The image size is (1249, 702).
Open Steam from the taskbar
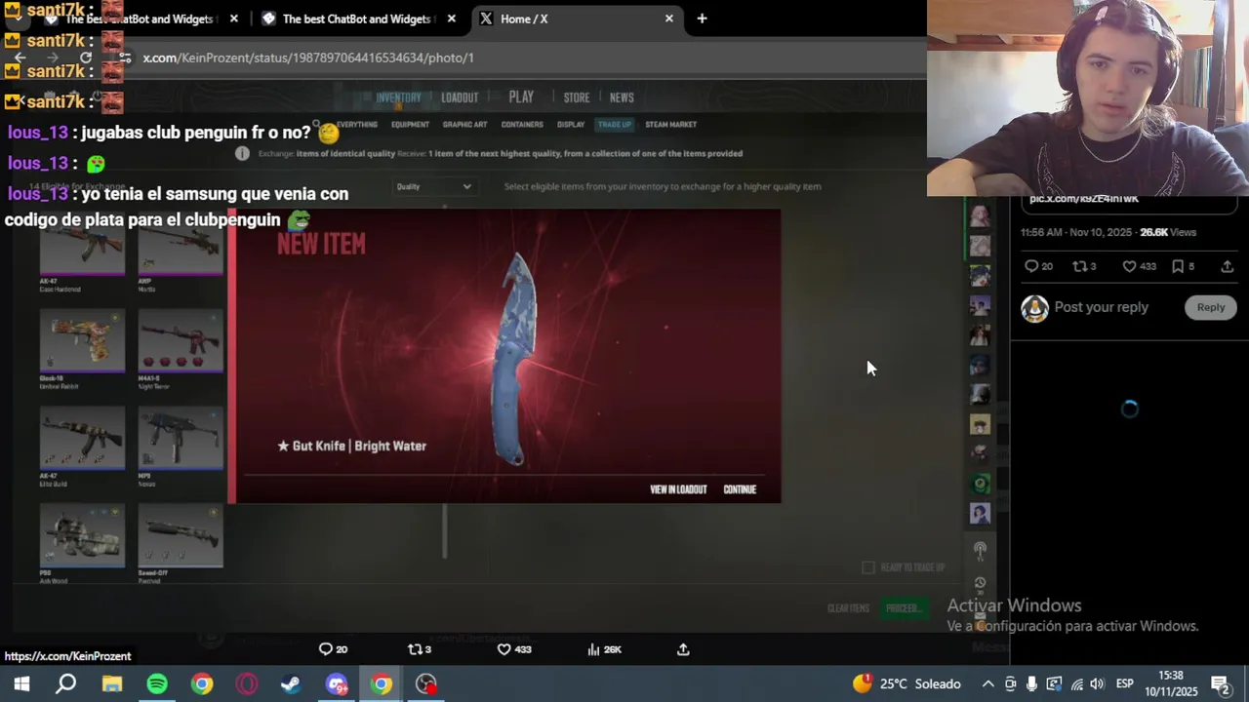point(291,683)
